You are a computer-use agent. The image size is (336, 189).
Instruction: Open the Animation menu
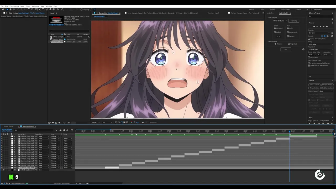coord(35,6)
